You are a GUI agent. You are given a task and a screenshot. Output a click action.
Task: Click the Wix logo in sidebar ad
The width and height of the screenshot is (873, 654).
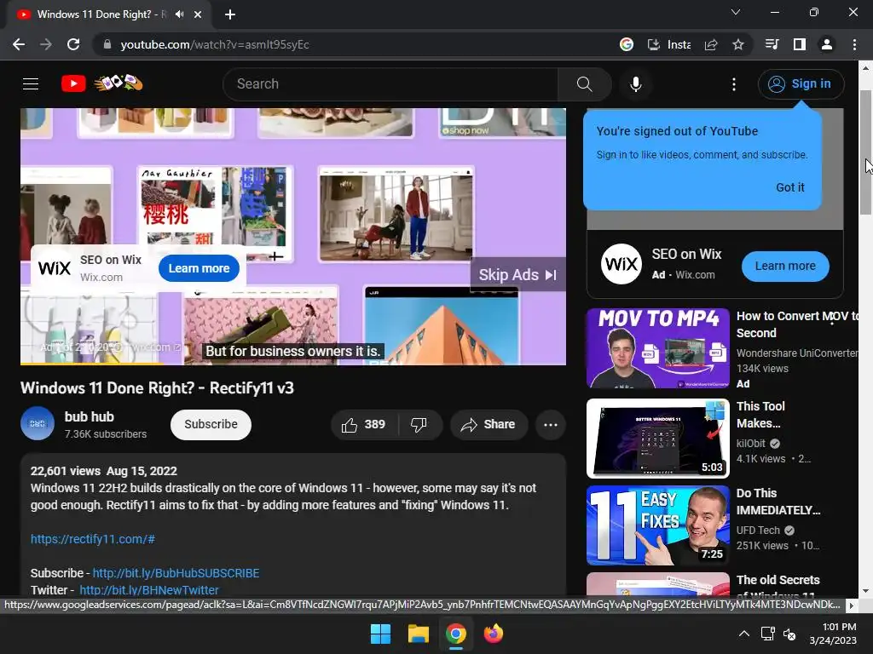coord(622,264)
